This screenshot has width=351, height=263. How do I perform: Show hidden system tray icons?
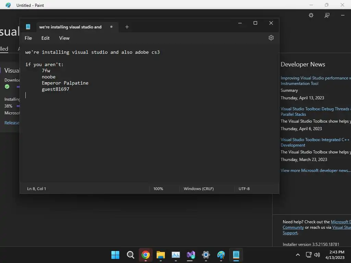(x=298, y=255)
